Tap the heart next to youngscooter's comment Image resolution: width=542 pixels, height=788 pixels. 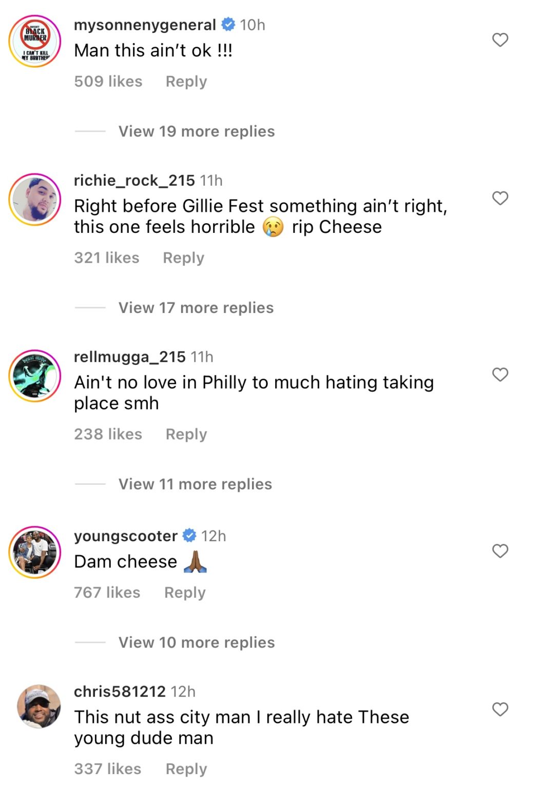coord(499,551)
